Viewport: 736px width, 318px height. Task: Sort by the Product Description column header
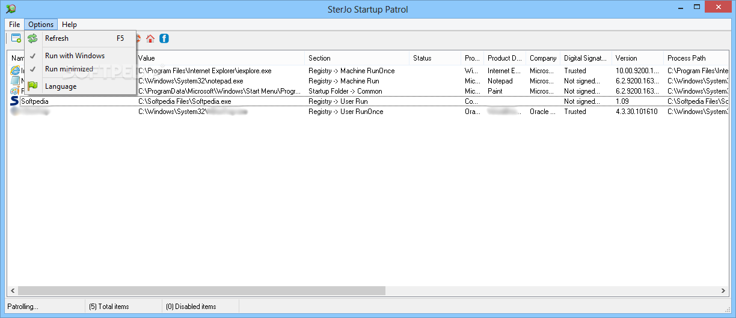coord(505,58)
